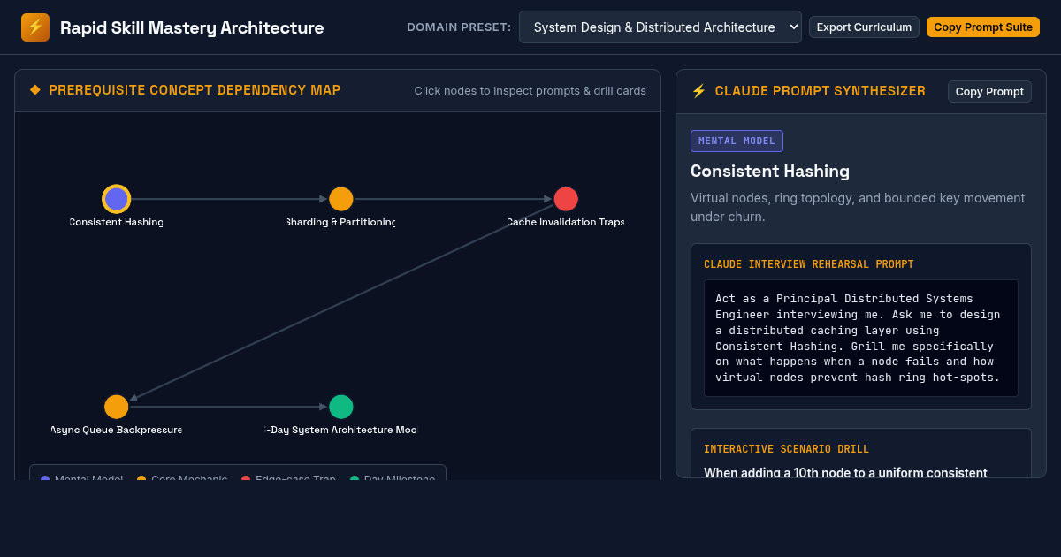Click the bolt icon beside Claude Prompt Synthesizer

[x=698, y=91]
